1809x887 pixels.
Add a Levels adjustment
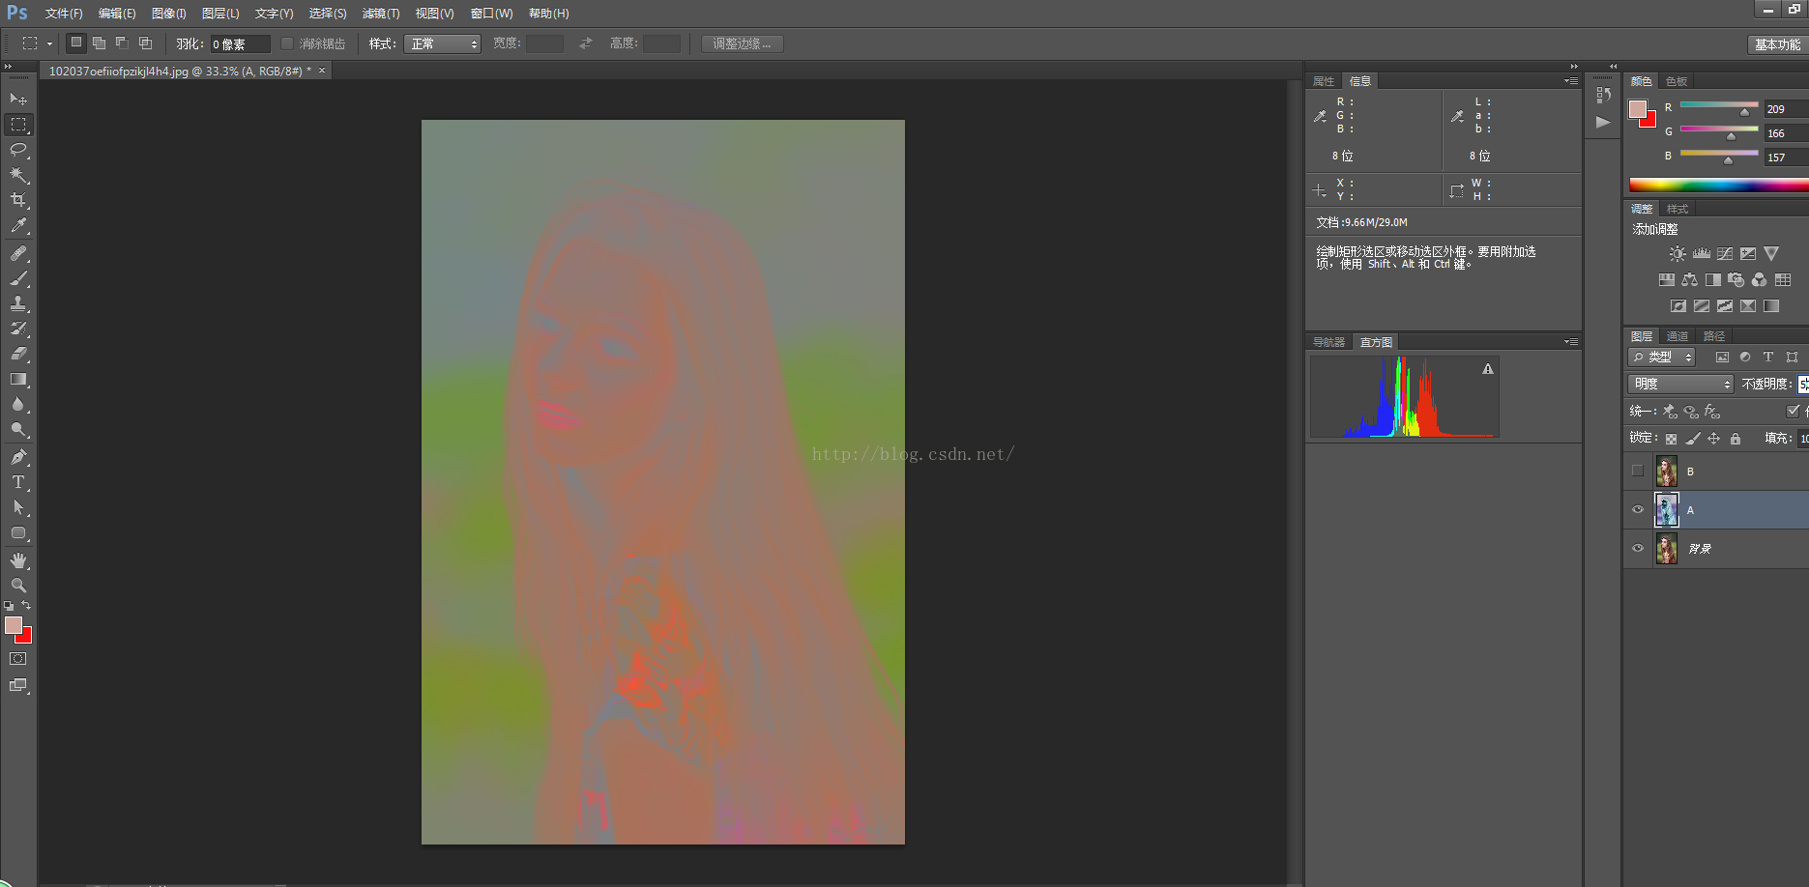(x=1702, y=253)
